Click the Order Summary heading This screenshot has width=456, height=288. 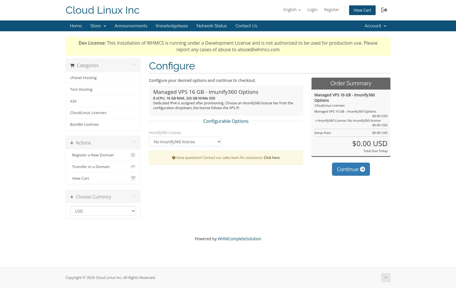(x=351, y=83)
